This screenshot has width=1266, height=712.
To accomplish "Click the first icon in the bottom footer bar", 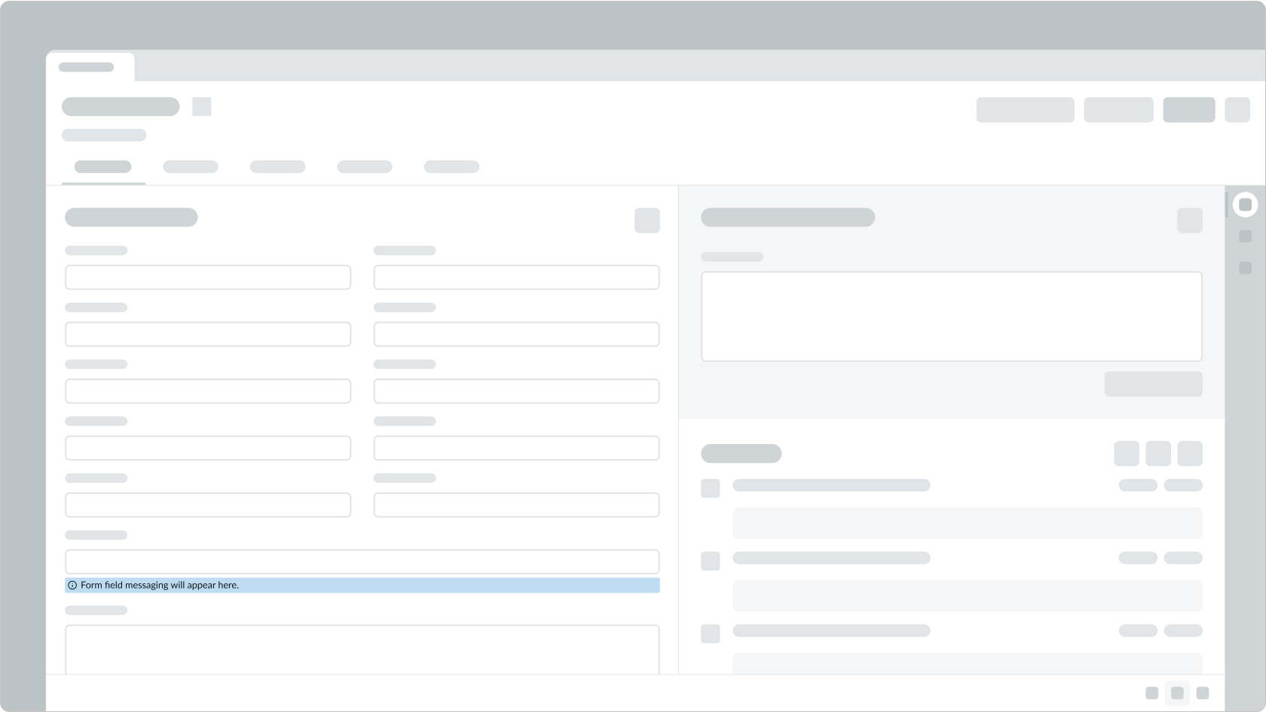I will (x=1151, y=693).
